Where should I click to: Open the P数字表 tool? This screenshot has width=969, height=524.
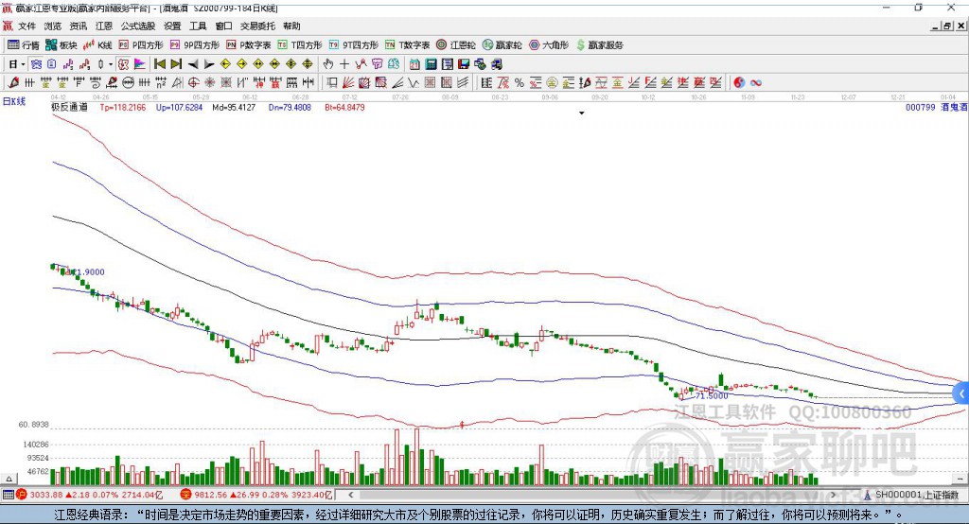pos(249,45)
